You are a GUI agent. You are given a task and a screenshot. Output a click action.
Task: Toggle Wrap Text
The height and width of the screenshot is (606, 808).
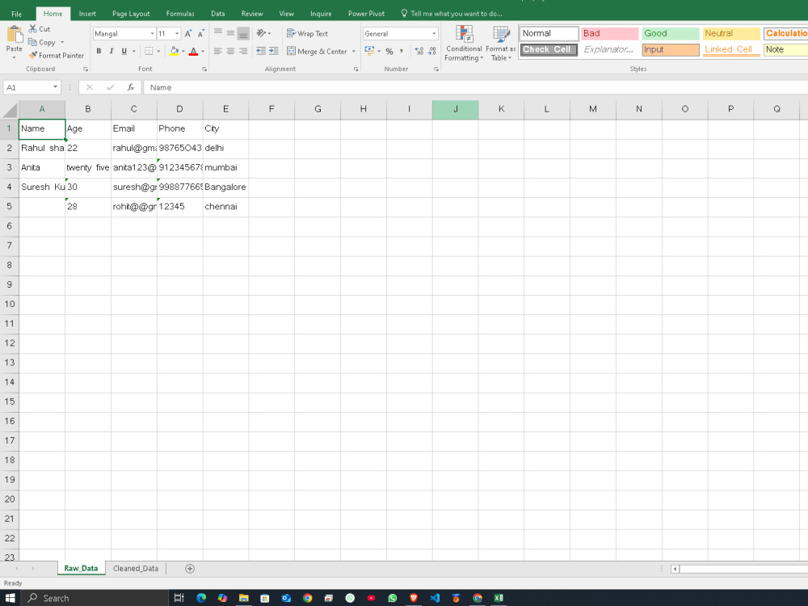coord(308,33)
